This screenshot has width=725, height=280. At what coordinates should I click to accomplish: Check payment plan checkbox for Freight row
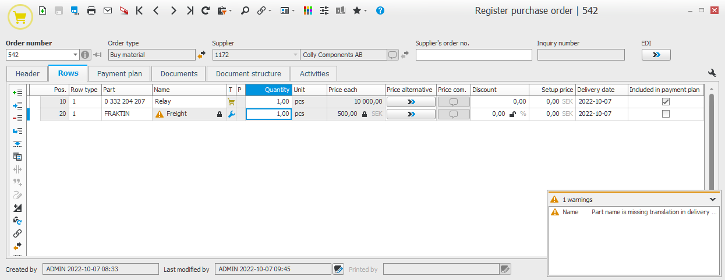click(666, 114)
